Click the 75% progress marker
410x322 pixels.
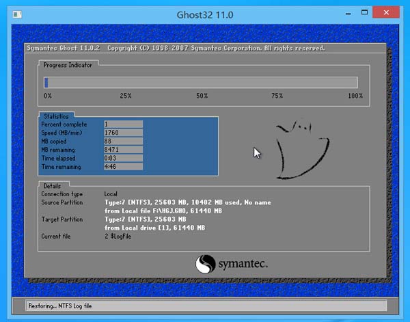[277, 96]
